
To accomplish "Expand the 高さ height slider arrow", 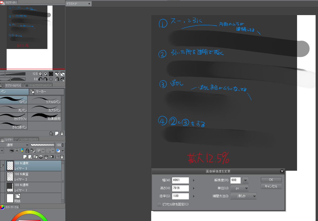I will tap(194, 188).
